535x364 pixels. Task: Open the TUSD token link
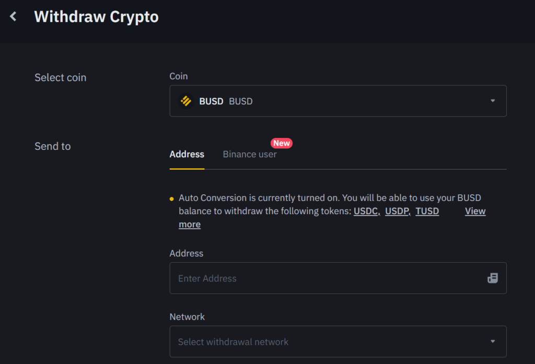click(x=427, y=211)
